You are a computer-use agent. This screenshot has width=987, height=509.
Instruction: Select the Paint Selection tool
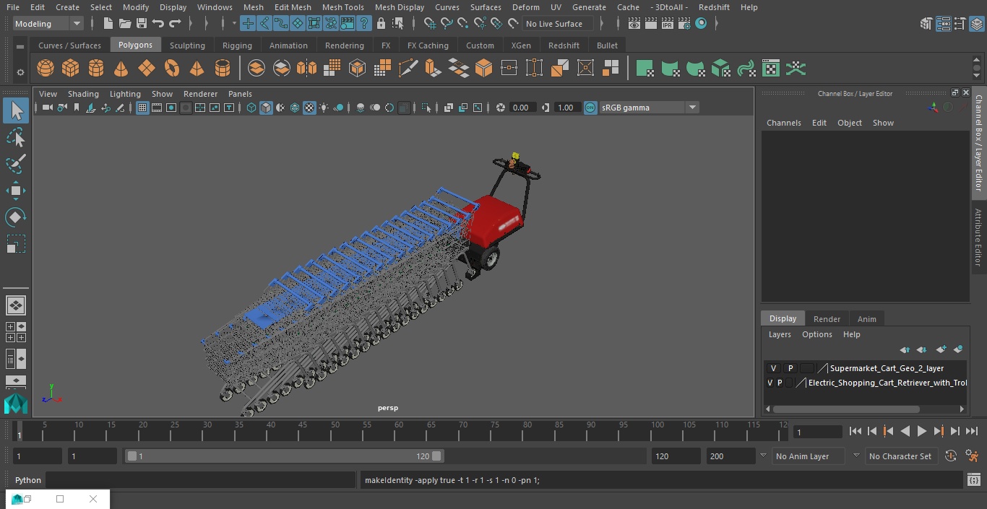pos(16,164)
